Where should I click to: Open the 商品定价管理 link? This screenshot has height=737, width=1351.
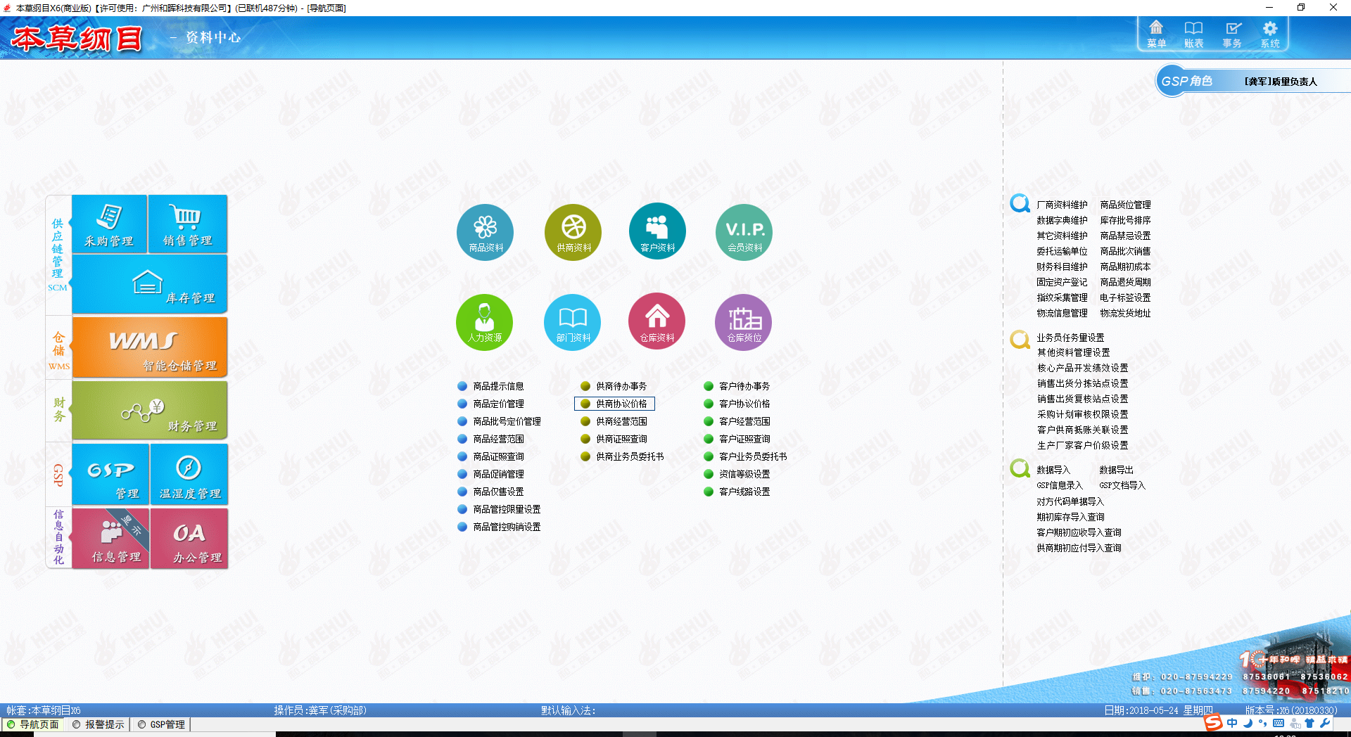click(498, 404)
